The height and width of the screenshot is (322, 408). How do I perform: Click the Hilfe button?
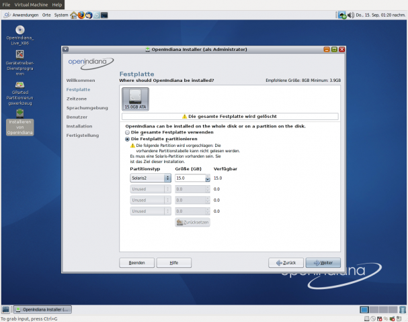pyautogui.click(x=173, y=263)
